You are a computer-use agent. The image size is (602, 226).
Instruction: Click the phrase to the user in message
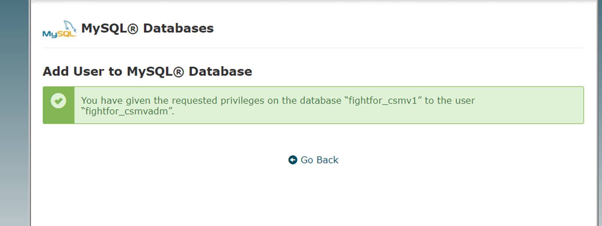pyautogui.click(x=450, y=100)
